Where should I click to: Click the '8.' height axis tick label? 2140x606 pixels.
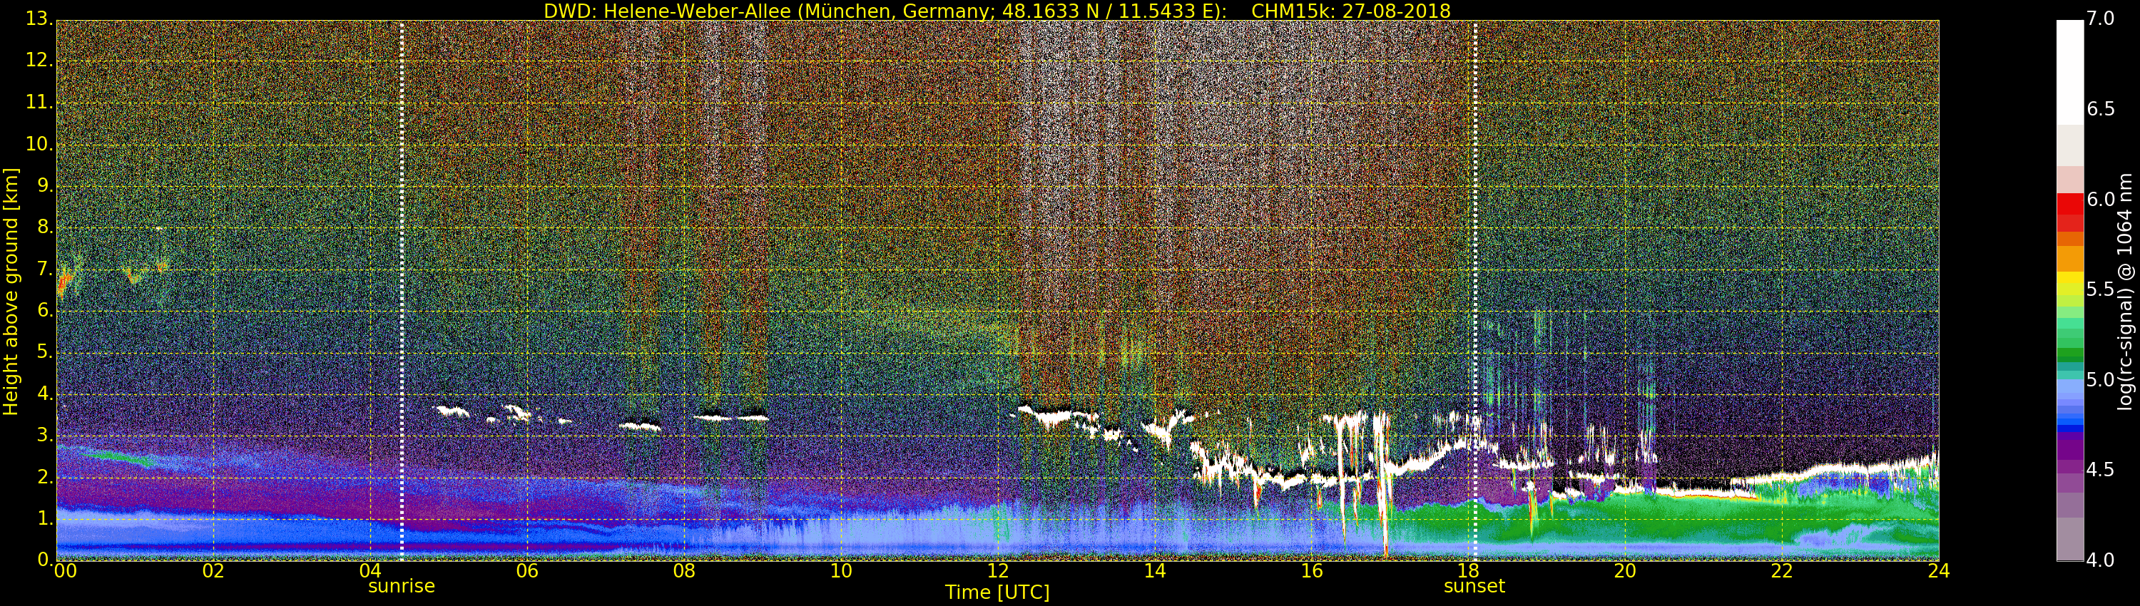pyautogui.click(x=45, y=227)
